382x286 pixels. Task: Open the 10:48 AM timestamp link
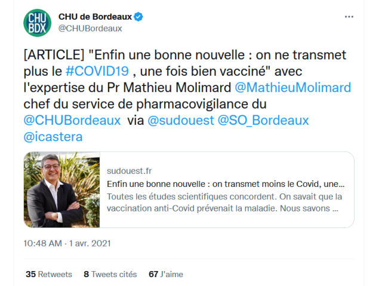point(42,244)
